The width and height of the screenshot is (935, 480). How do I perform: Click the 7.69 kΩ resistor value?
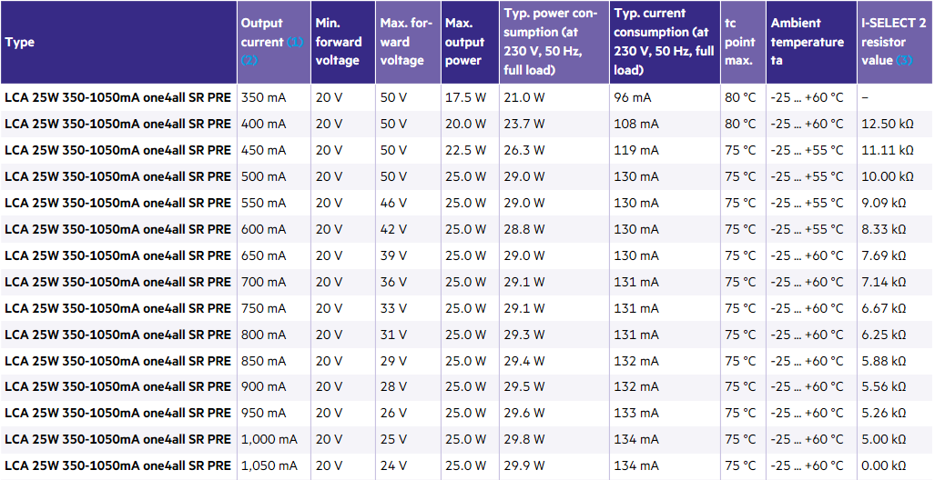pos(884,255)
